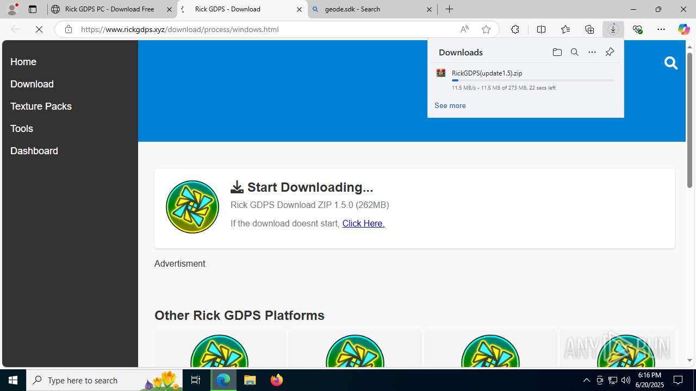Open Browser essentials icon
This screenshot has height=391, width=696.
pyautogui.click(x=637, y=29)
